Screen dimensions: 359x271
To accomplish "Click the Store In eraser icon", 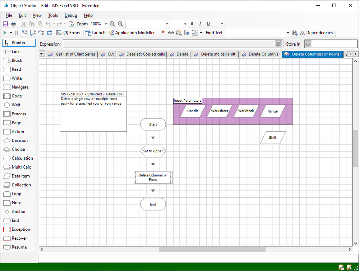I will point(308,44).
